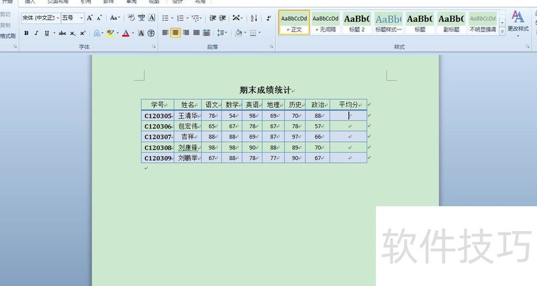Screen dimensions: 537x286
Task: Open the Asian Layout tool
Action: pos(236,18)
